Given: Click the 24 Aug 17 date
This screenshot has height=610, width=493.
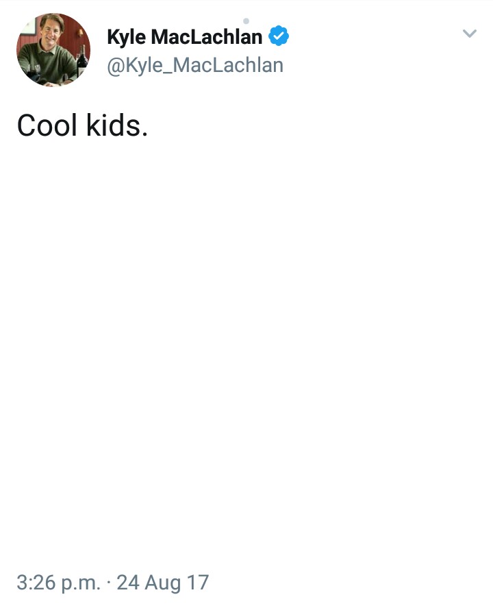Looking at the screenshot, I should pyautogui.click(x=163, y=583).
